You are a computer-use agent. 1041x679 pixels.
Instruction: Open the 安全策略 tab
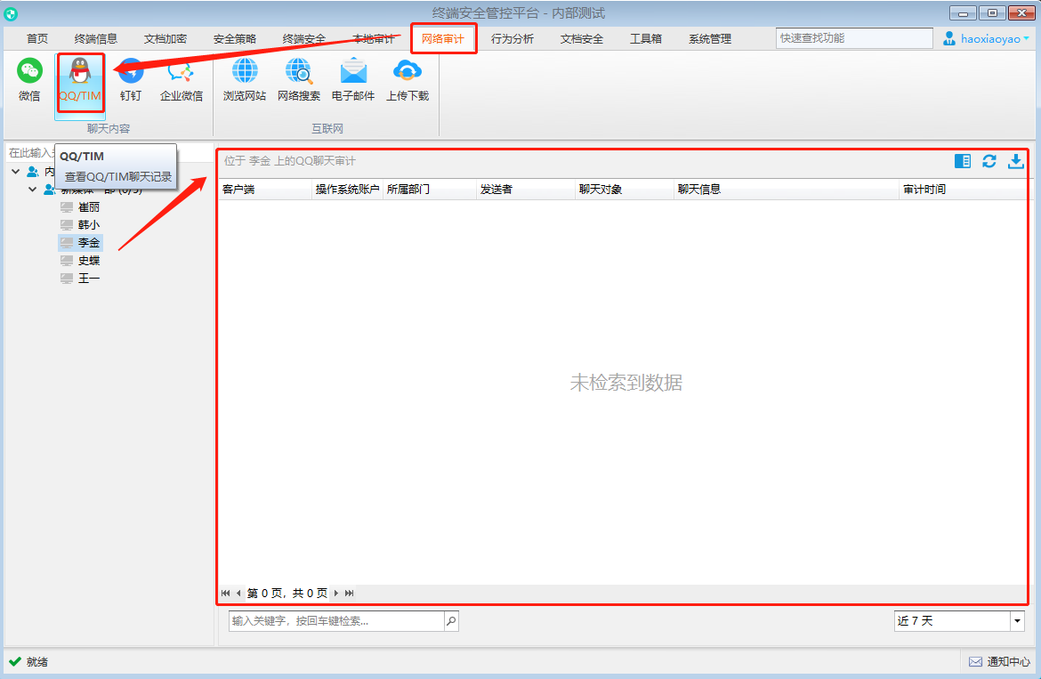(x=234, y=39)
